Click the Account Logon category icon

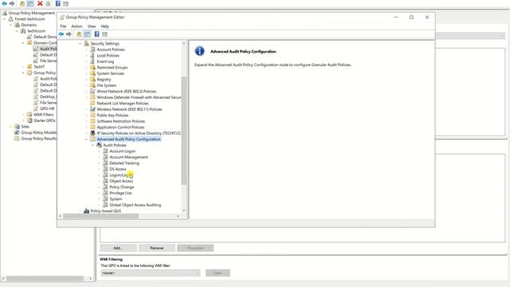(105, 151)
